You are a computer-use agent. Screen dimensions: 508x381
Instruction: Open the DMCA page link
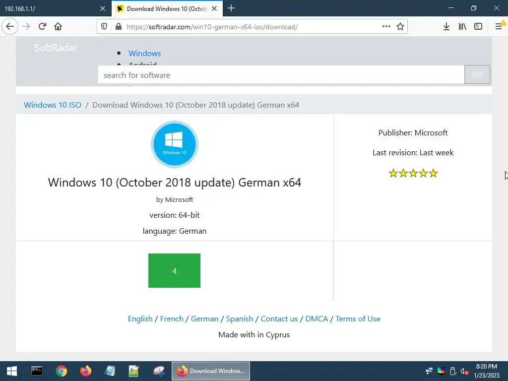[317, 319]
